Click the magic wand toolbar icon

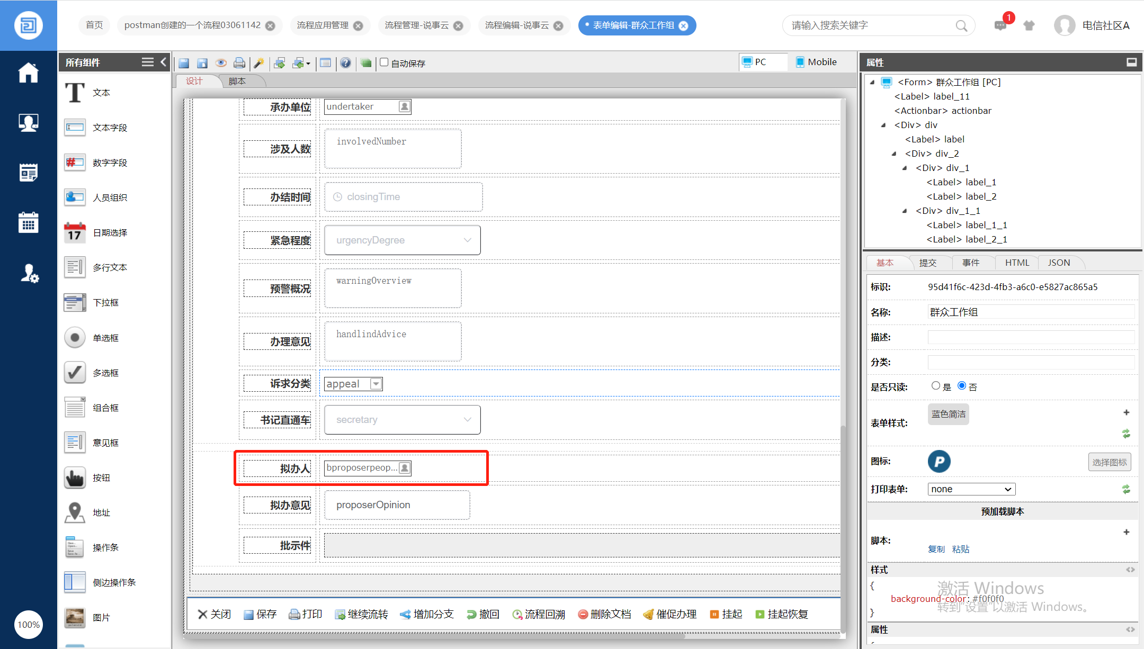[259, 63]
